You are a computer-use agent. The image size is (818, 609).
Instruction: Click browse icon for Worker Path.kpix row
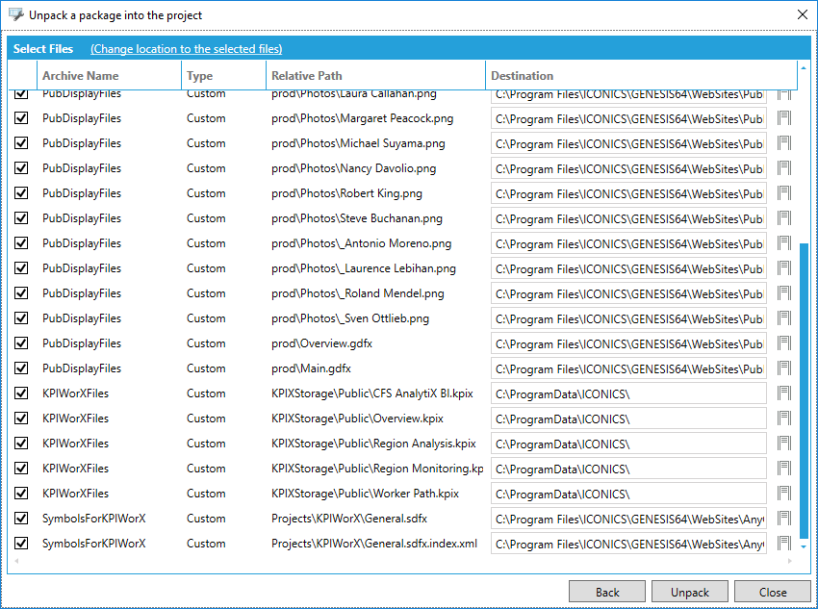point(783,494)
